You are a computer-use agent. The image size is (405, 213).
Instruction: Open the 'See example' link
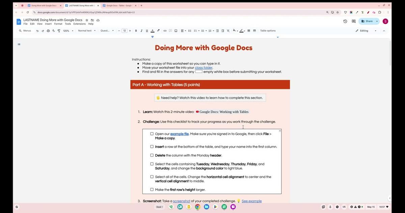pos(251,201)
